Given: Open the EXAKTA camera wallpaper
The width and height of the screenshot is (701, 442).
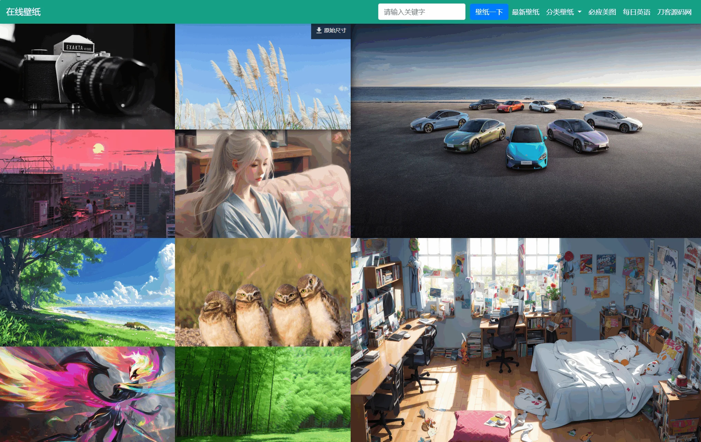Looking at the screenshot, I should click(x=87, y=76).
